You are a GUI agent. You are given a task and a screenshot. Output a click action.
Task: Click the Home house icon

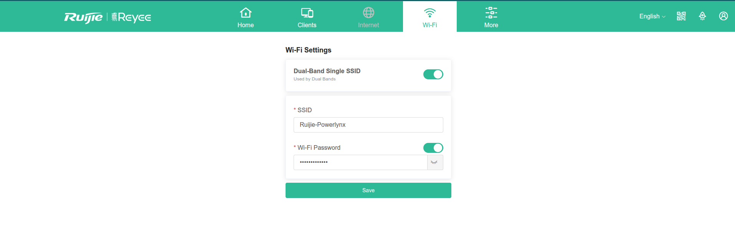(246, 13)
